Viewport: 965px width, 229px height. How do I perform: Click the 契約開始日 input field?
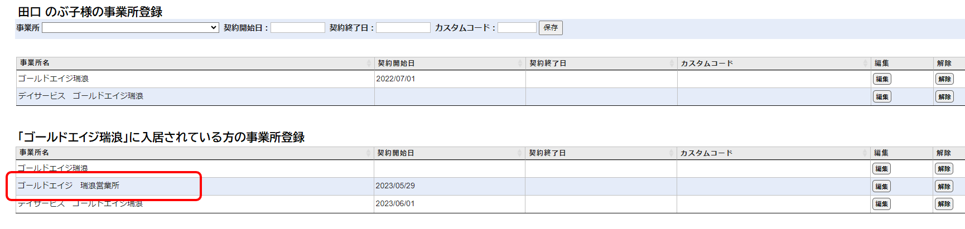pos(297,28)
